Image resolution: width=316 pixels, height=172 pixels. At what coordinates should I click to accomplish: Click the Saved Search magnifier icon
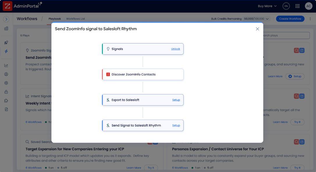(x=27, y=142)
